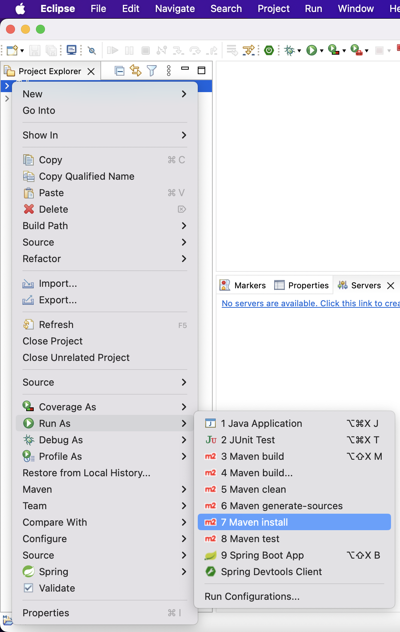Click the Resume debug icon
Viewport: 400px width, 632px height.
point(113,50)
